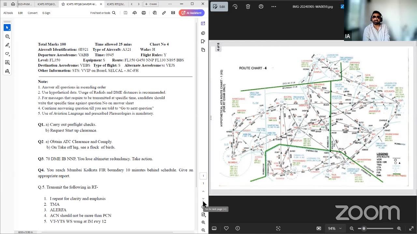Start the visual scan on the image

point(278,228)
